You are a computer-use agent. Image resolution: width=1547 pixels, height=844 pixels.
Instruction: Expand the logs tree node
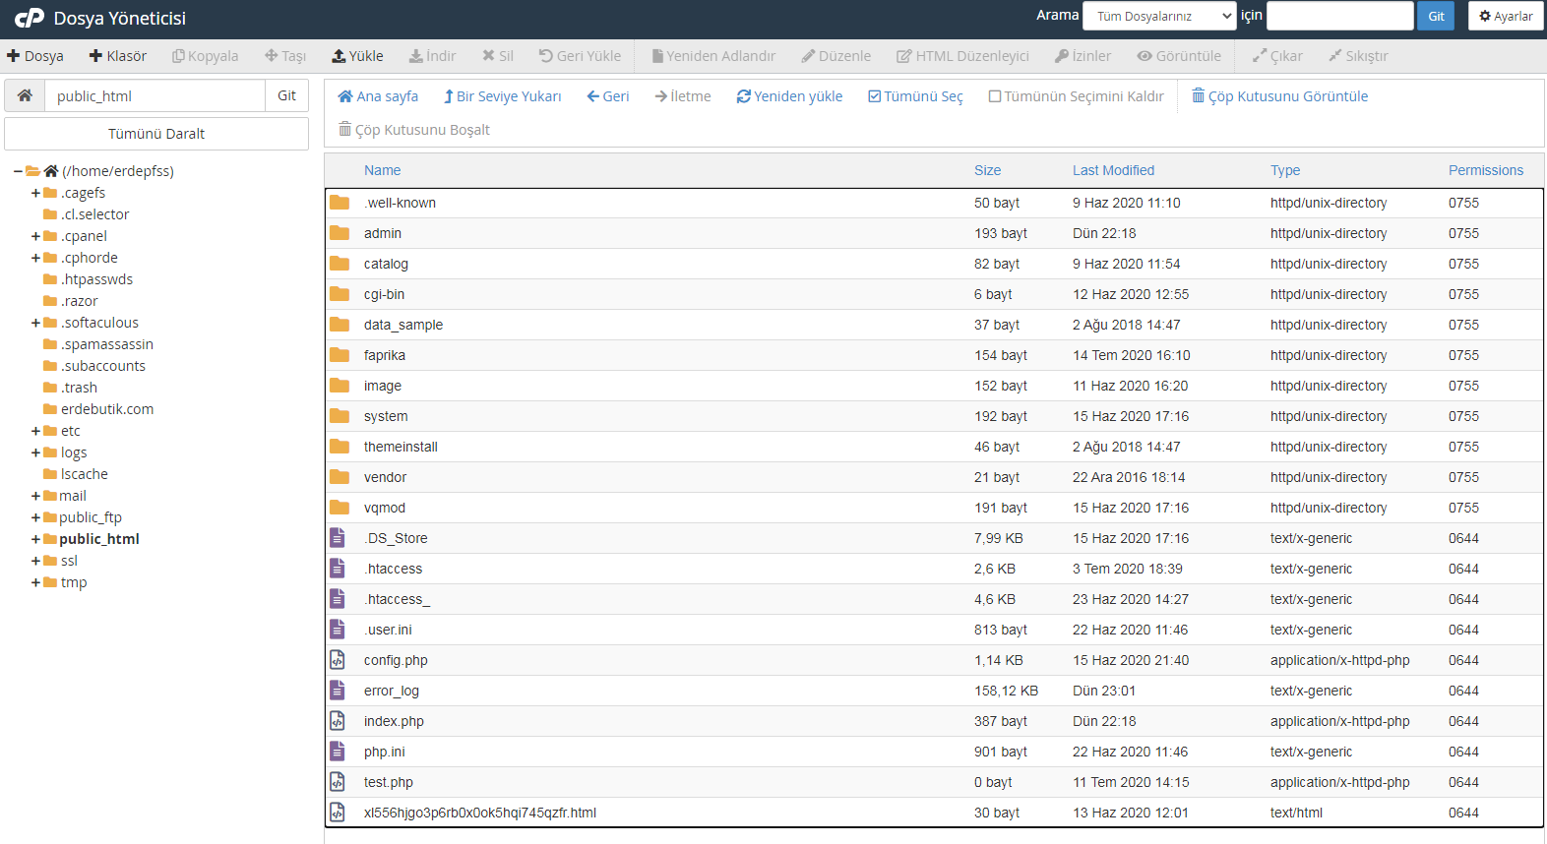35,452
